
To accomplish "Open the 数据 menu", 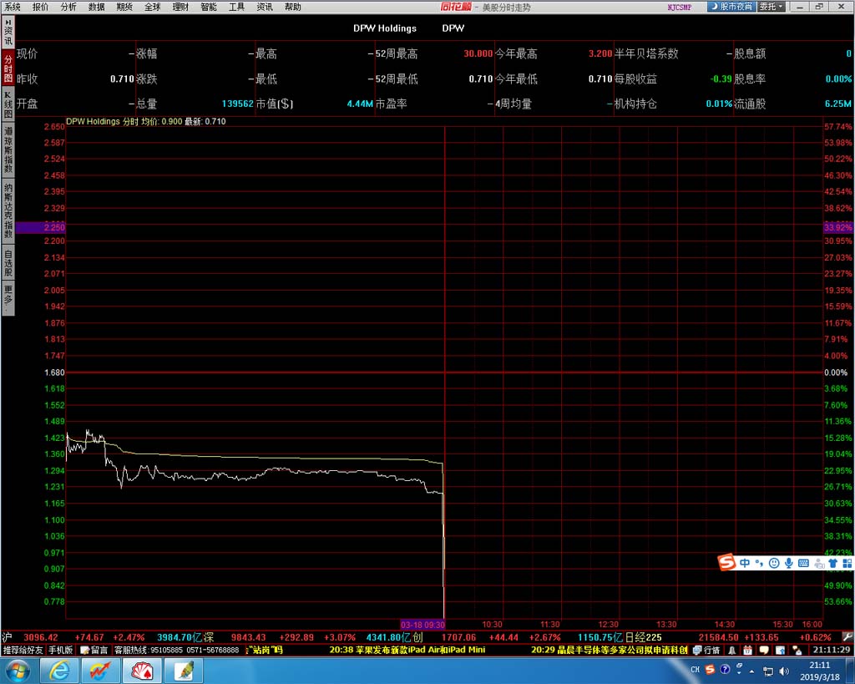I will tap(97, 7).
